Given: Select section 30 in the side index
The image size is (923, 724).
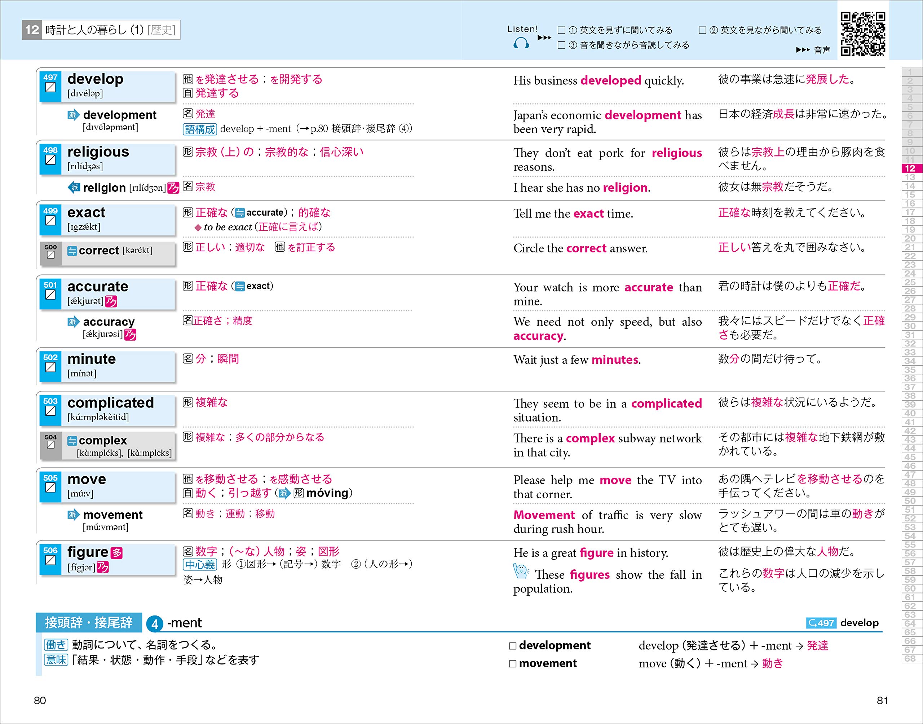Looking at the screenshot, I should (x=910, y=326).
